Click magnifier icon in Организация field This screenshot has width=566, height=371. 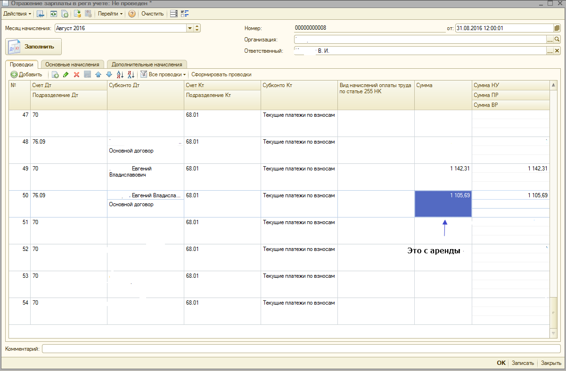[557, 40]
